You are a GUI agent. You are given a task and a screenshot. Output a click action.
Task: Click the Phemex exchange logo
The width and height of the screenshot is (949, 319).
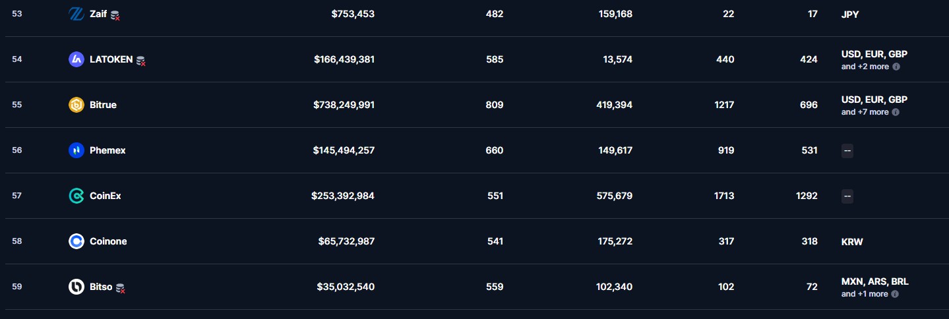[77, 150]
